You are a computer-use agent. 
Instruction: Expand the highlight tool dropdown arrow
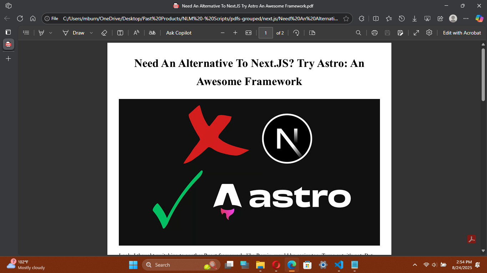pyautogui.click(x=51, y=33)
